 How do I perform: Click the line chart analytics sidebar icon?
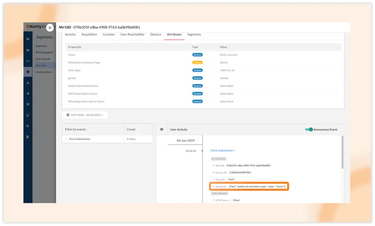[x=28, y=61]
